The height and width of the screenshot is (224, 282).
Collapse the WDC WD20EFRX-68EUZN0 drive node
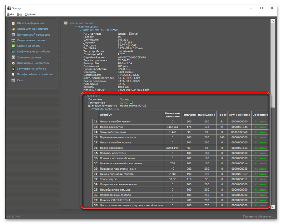click(x=81, y=30)
